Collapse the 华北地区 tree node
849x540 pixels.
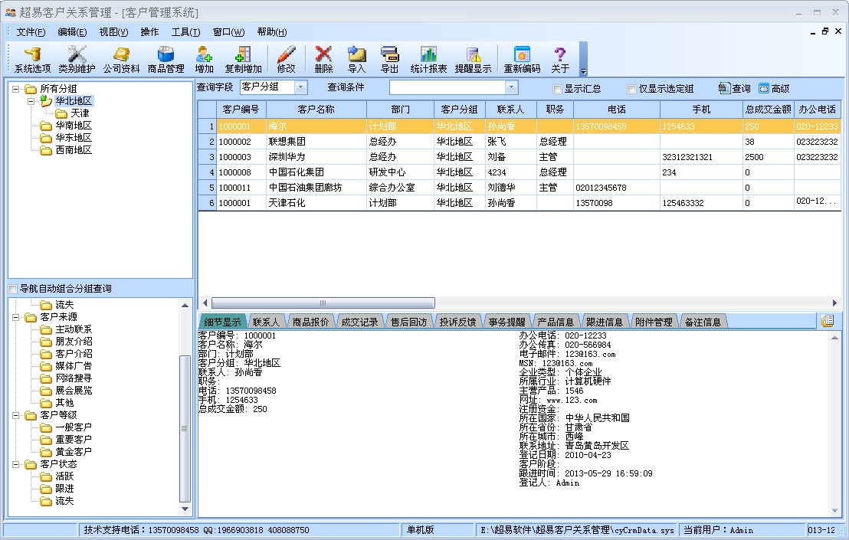click(31, 101)
